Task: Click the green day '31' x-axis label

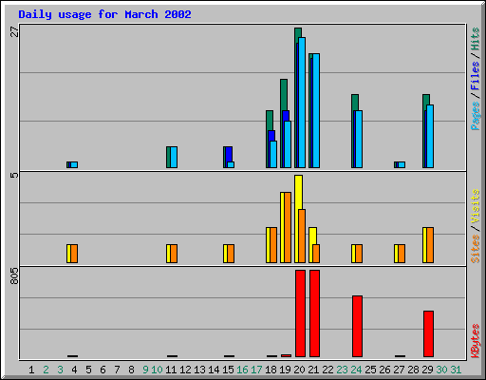Action: point(456,370)
